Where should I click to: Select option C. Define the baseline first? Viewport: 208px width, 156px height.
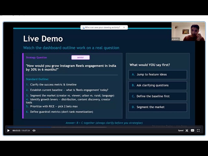click(158, 96)
